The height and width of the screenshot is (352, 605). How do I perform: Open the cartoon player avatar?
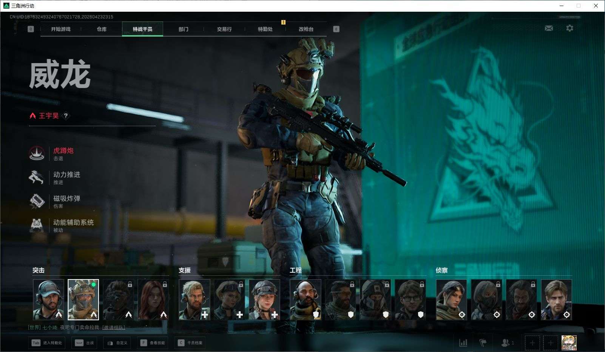[x=569, y=343]
